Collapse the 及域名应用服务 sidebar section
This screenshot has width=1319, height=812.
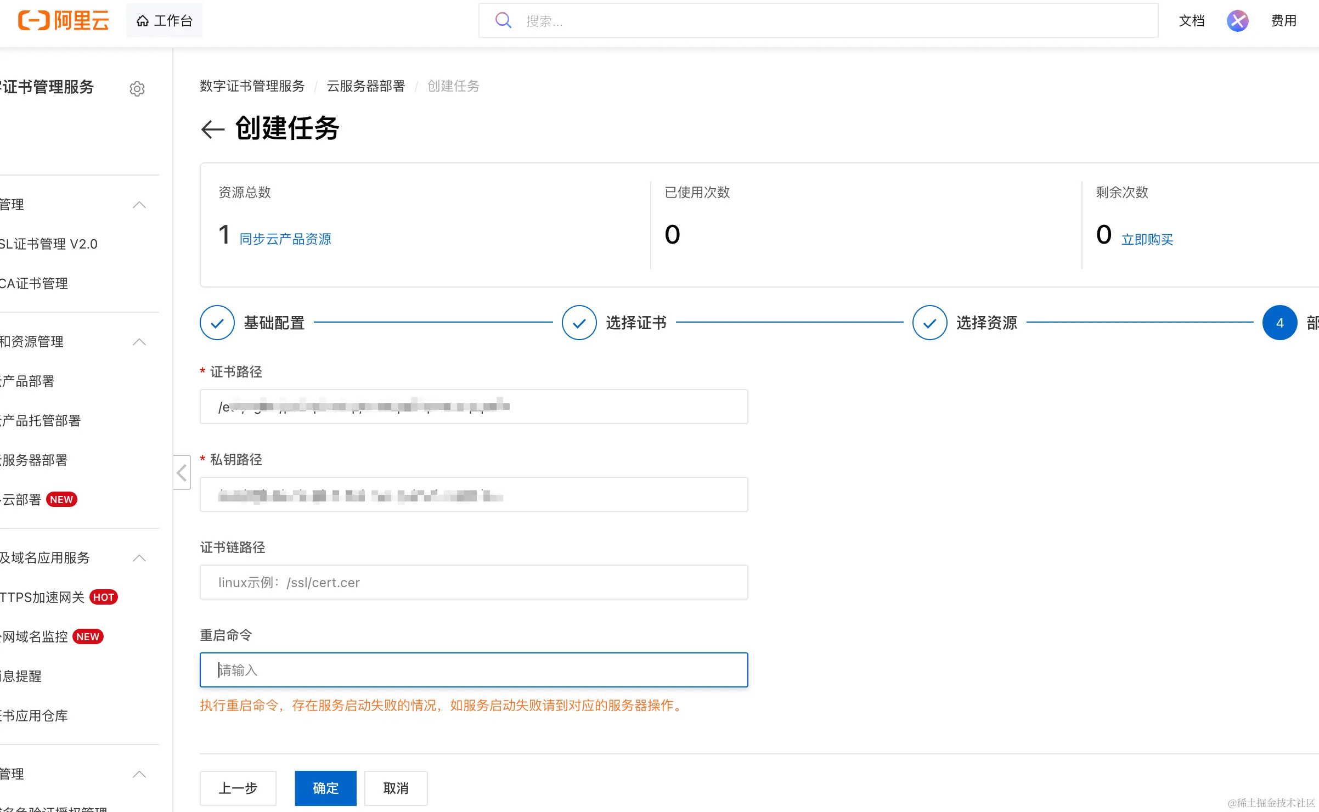pos(139,558)
